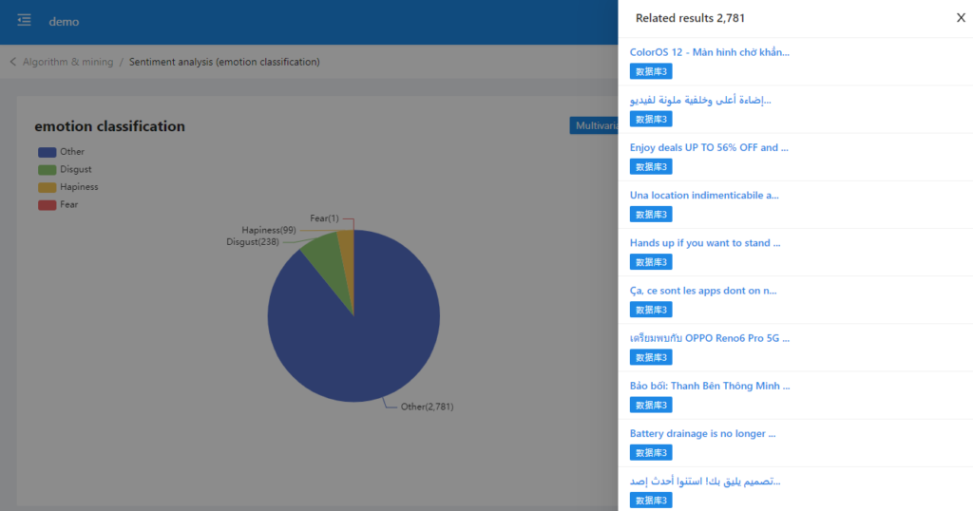Open the Bảo bối: Thanh Bên Thông Minh result
The image size is (973, 511).
(709, 386)
